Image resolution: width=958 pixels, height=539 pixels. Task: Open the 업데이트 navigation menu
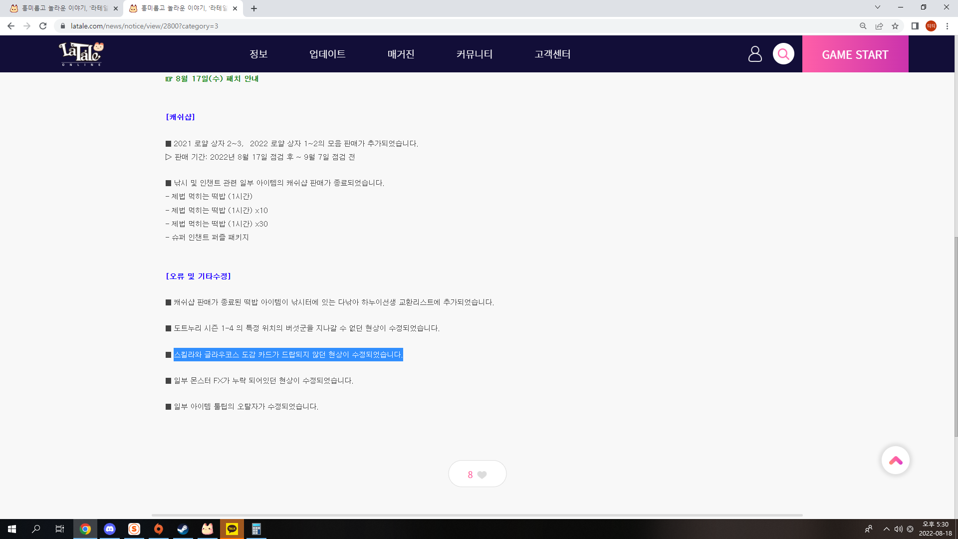[x=327, y=54]
